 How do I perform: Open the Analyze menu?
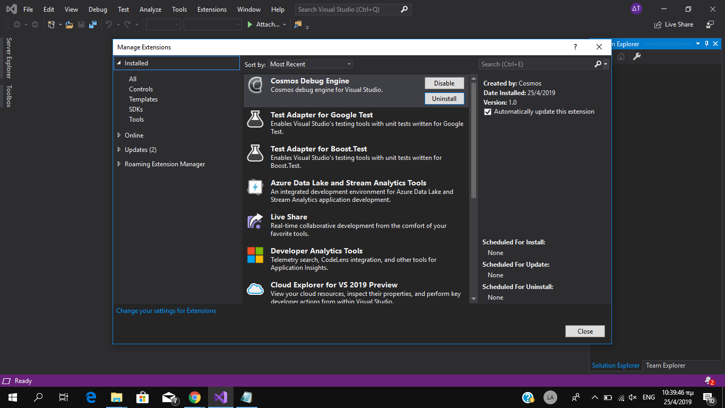pyautogui.click(x=150, y=10)
